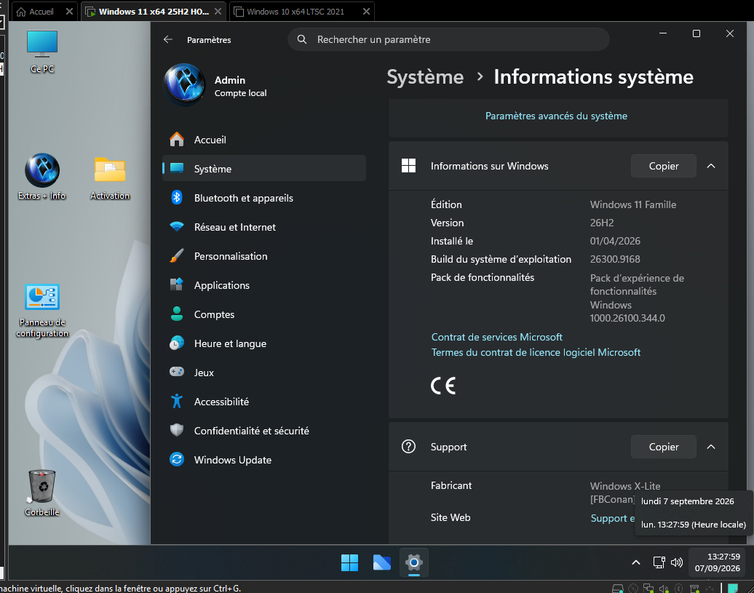
Task: Open Applications settings category
Action: [x=264, y=285]
